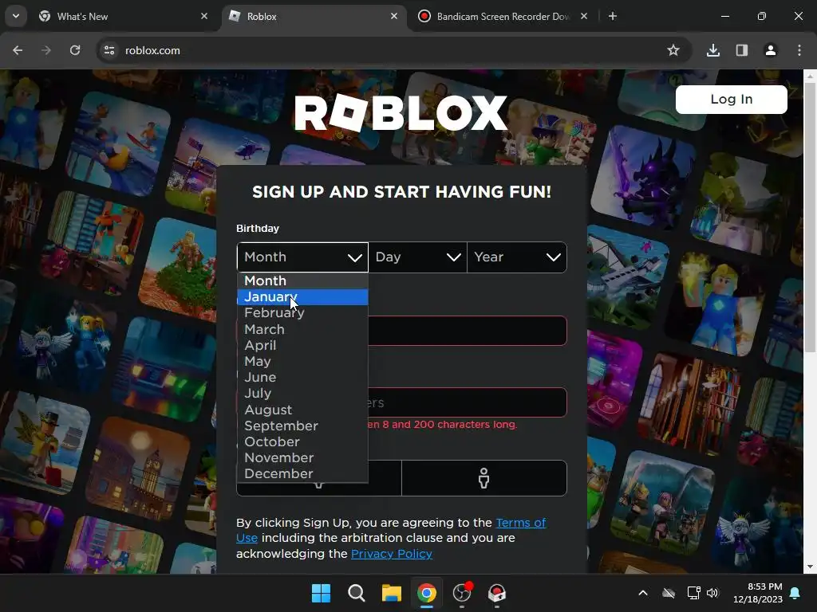Select December from the month list
Screen dimensions: 817x612
tap(302, 474)
